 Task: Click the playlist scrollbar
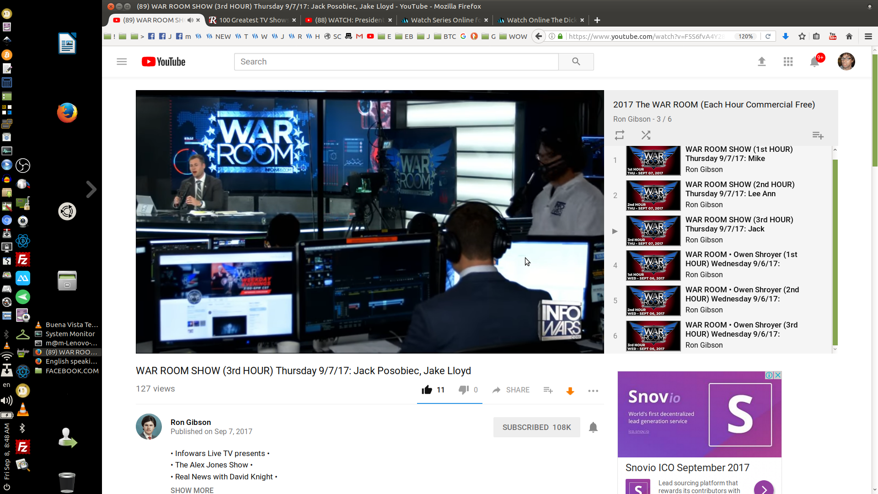[x=835, y=252]
